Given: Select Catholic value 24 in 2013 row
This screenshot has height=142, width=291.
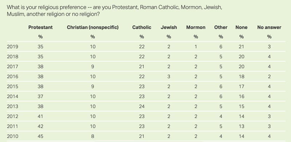Looking at the screenshot, I should pyautogui.click(x=141, y=106).
